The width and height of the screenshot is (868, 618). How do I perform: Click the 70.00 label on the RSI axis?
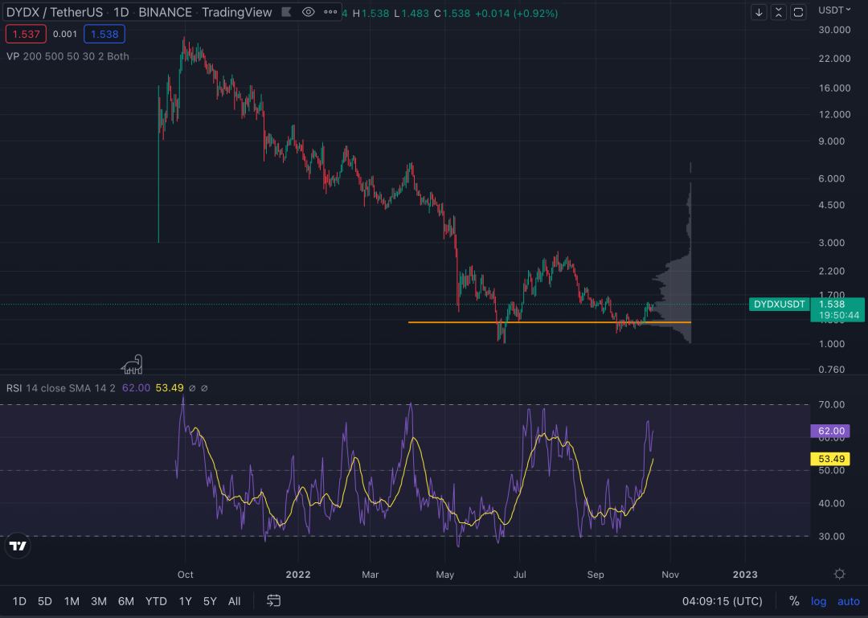(832, 405)
